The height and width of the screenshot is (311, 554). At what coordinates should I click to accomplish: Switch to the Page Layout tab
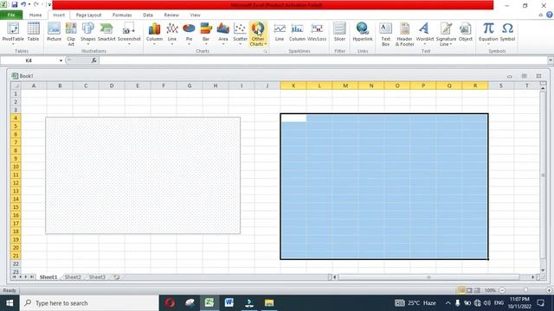click(88, 16)
